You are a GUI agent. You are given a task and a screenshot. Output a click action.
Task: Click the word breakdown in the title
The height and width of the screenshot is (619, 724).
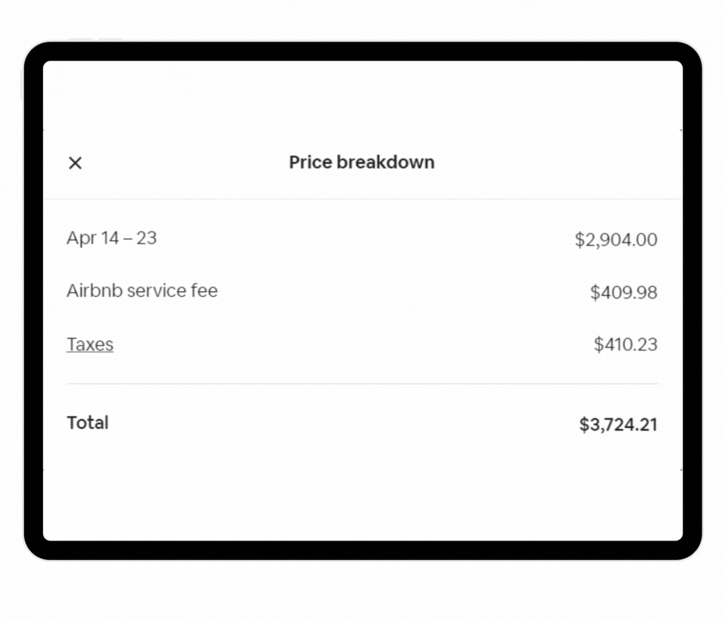pyautogui.click(x=385, y=163)
